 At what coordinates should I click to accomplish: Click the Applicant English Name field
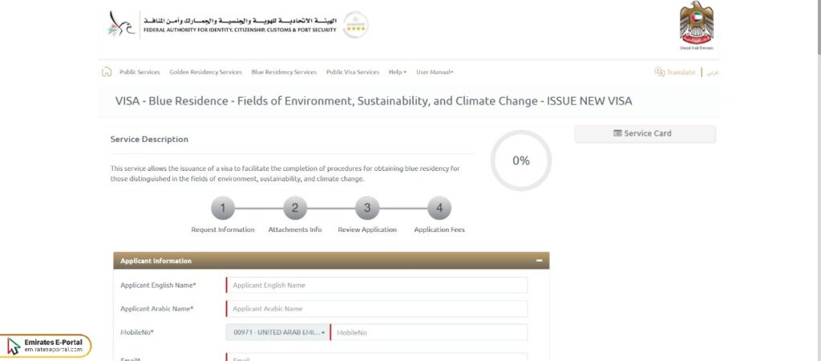point(377,285)
